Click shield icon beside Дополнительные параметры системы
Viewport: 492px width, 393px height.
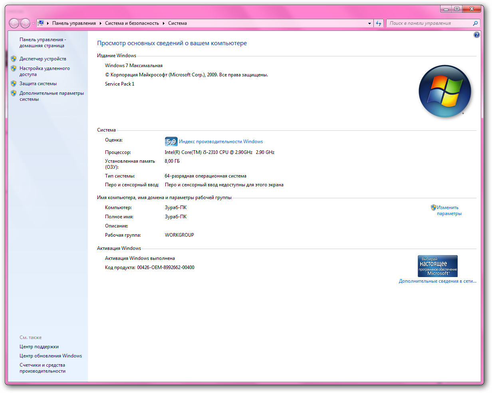click(x=14, y=93)
